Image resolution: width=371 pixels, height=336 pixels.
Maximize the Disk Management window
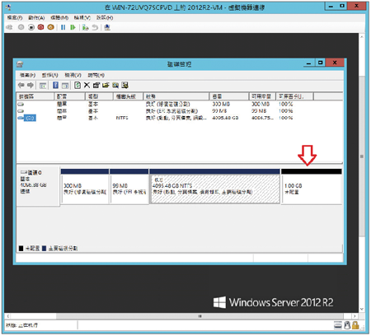click(x=320, y=63)
